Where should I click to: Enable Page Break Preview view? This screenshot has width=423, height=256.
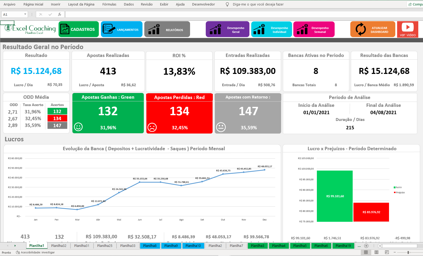click(387, 252)
